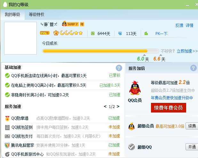Click 未加速 status for QQ手机版游戏中心
The image size is (198, 158).
coord(114,154)
